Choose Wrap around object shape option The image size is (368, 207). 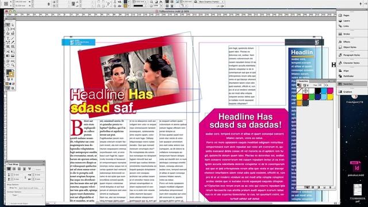[19, 168]
